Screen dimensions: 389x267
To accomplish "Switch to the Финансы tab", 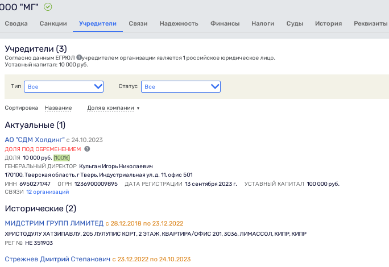I will click(x=225, y=23).
